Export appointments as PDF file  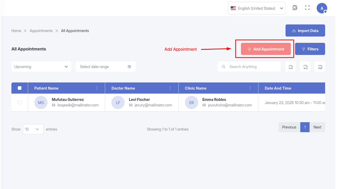[x=320, y=67]
